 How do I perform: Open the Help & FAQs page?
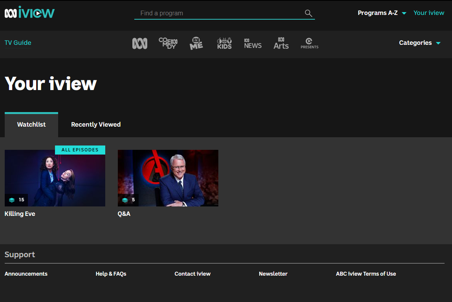pyautogui.click(x=111, y=274)
